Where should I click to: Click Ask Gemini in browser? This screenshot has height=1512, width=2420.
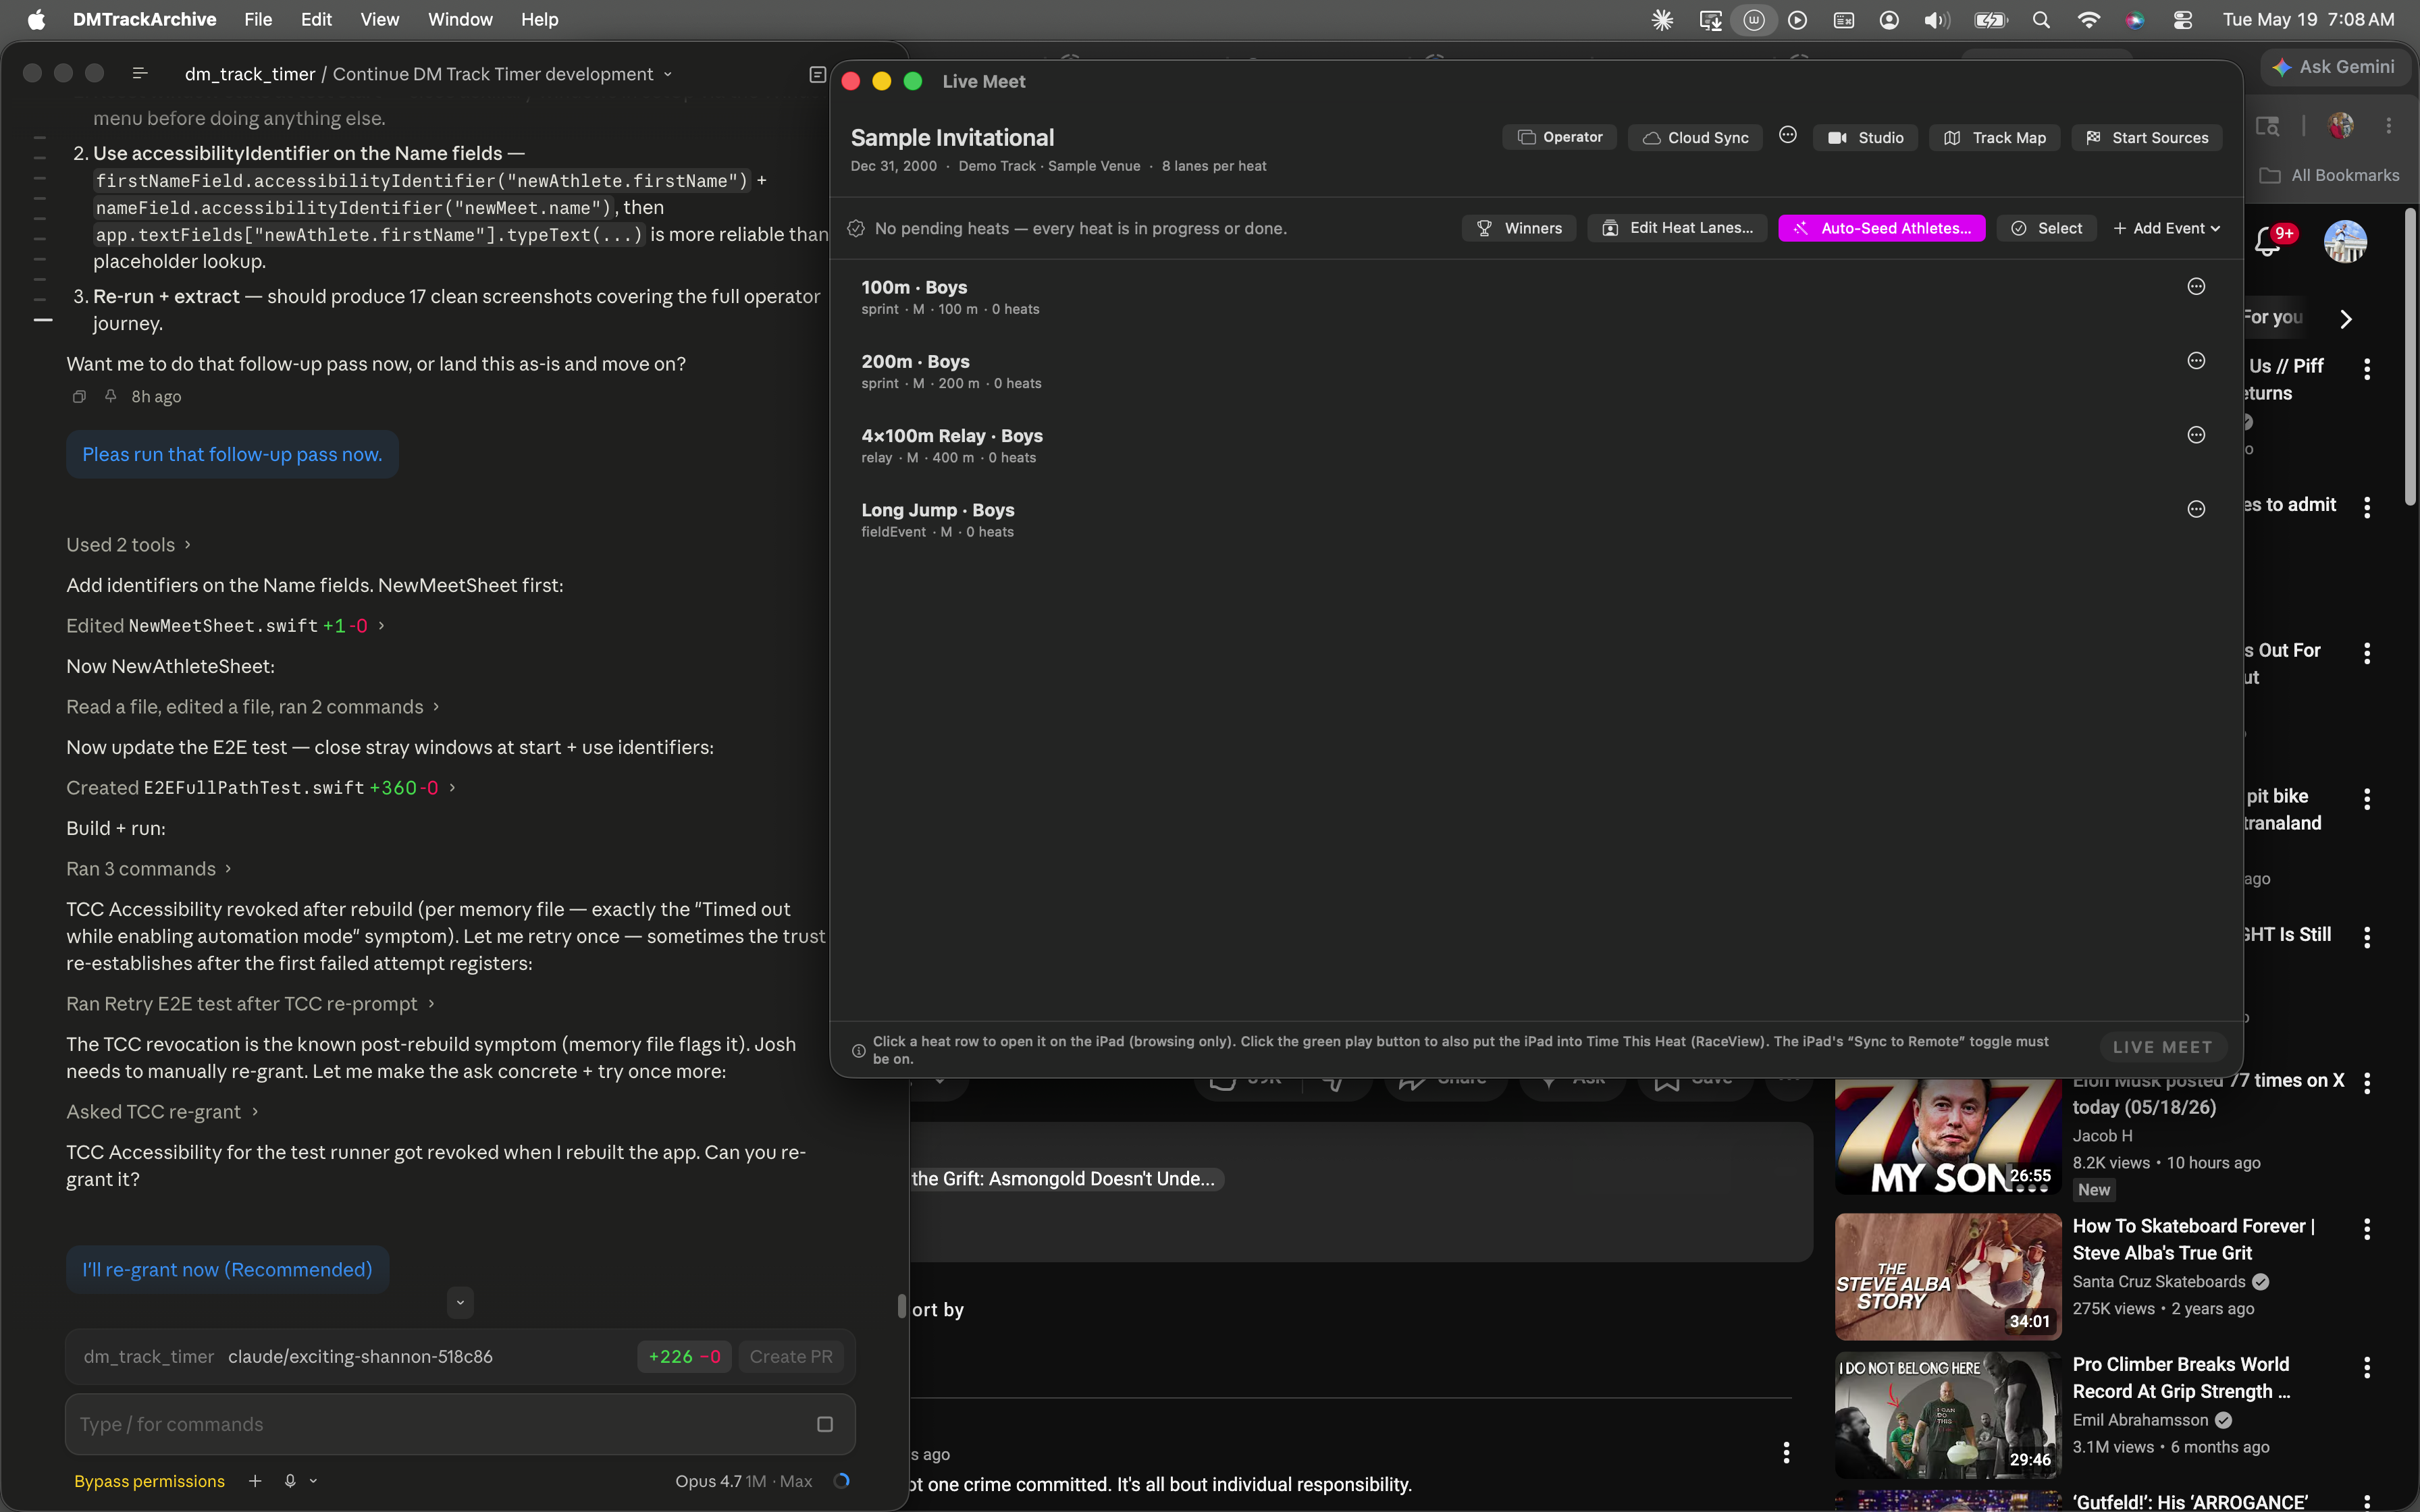[x=2334, y=67]
